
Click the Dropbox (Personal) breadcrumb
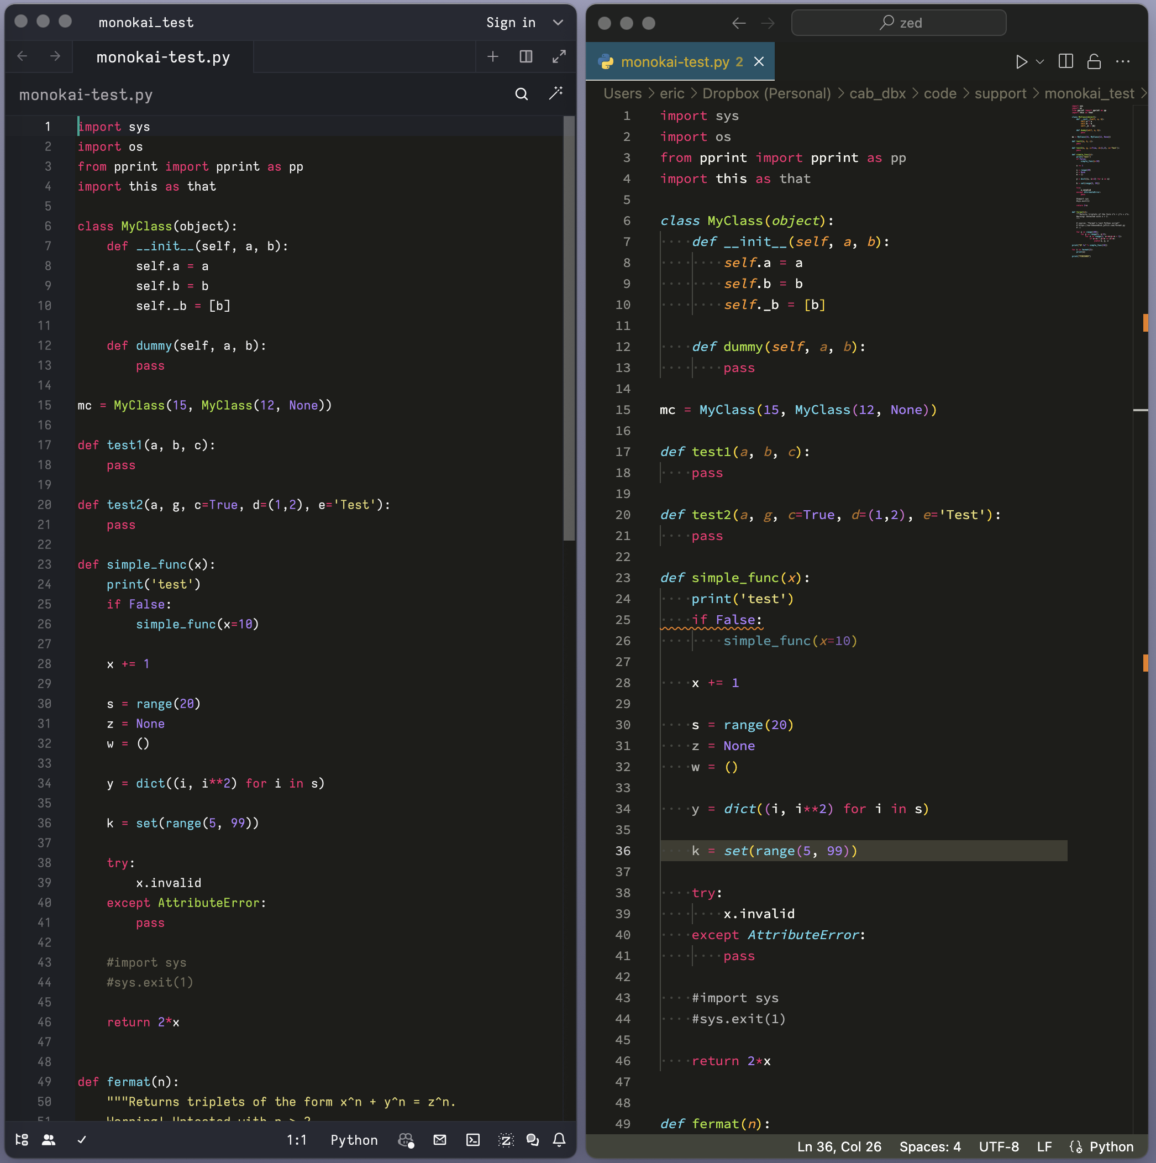766,93
